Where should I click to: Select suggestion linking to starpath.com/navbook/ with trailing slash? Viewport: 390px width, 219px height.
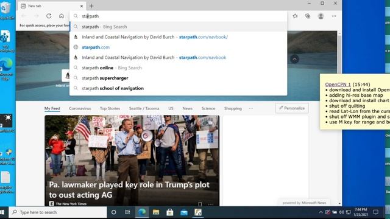click(x=178, y=37)
